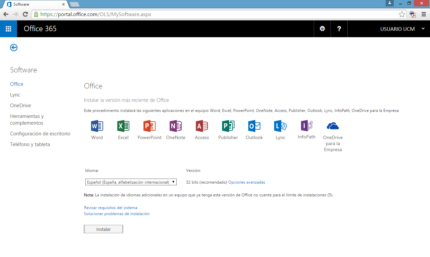This screenshot has height=257, width=430.
Task: Open Revisar requisitos del sistema link
Action: [x=111, y=208]
